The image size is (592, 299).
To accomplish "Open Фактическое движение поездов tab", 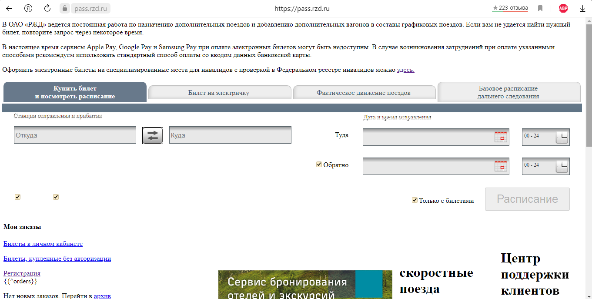I will click(364, 93).
